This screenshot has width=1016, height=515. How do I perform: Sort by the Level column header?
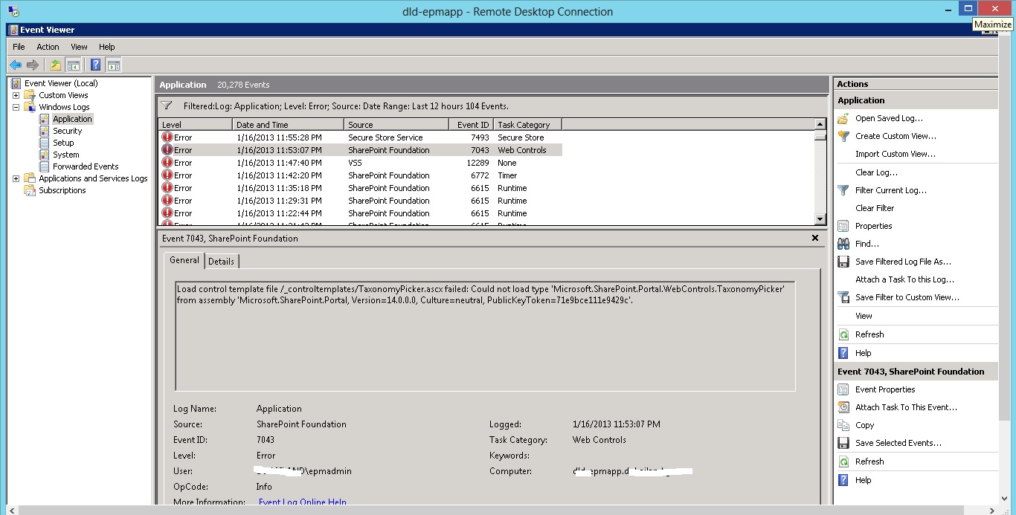(x=196, y=125)
